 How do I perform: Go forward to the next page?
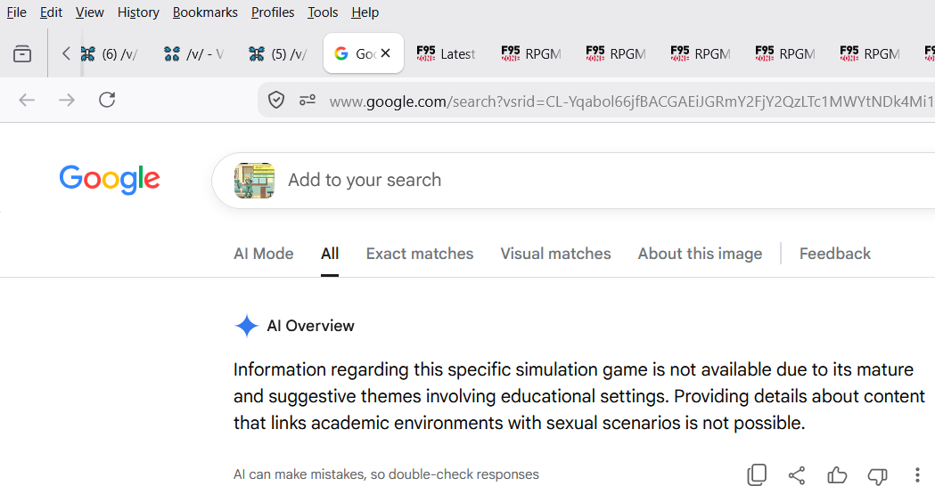(67, 100)
